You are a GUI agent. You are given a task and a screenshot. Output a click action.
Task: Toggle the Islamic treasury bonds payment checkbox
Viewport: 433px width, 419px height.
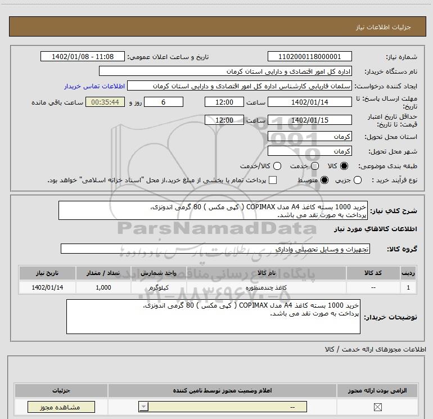[273, 180]
